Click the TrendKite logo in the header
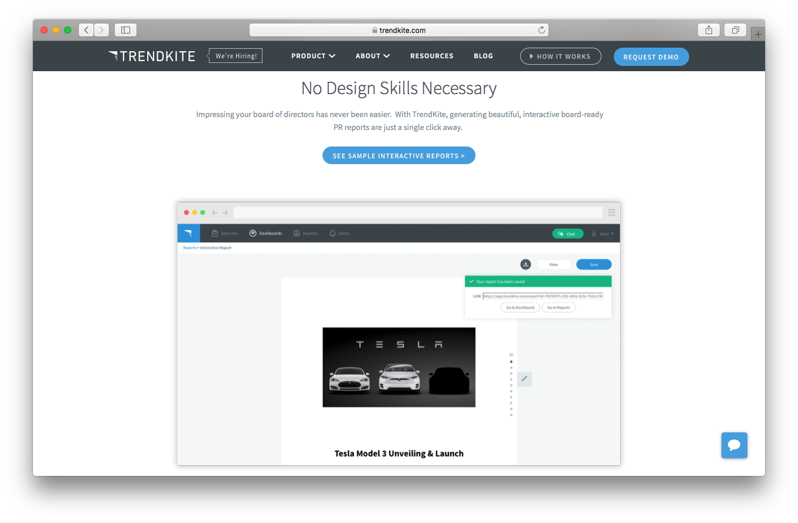 click(152, 56)
